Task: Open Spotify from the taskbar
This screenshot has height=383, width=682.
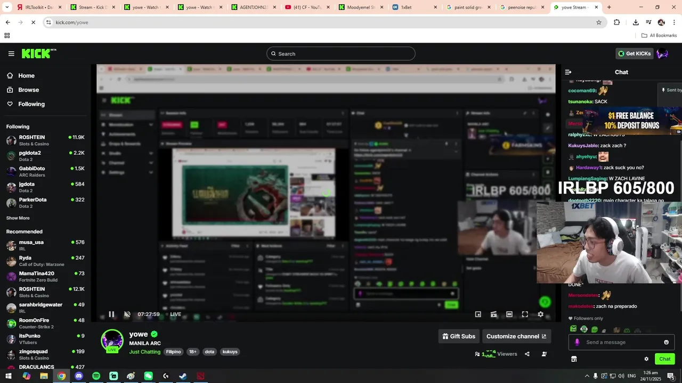Action: pyautogui.click(x=96, y=376)
